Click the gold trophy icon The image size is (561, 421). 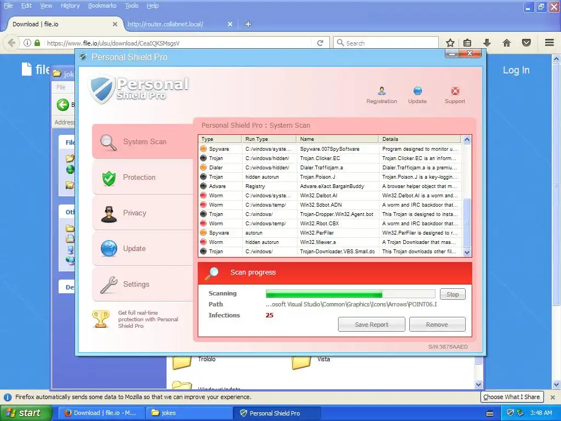101,318
